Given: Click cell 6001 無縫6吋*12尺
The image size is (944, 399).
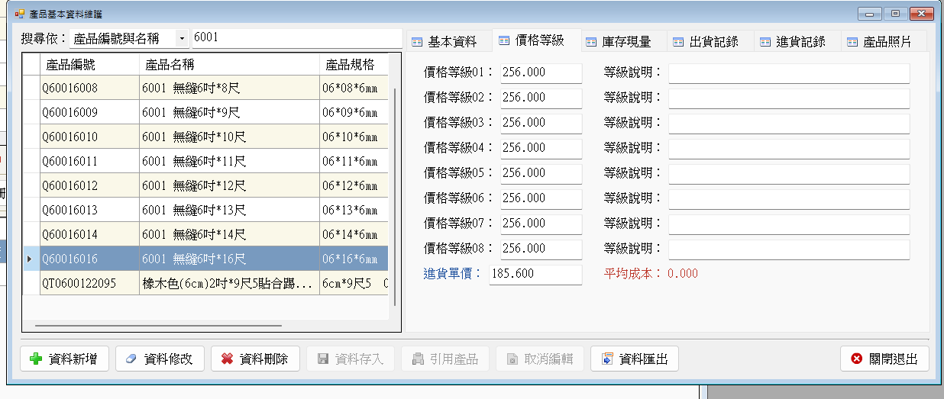Looking at the screenshot, I should point(229,185).
